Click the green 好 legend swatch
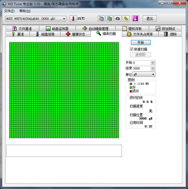188x189 pixels. pos(131,88)
